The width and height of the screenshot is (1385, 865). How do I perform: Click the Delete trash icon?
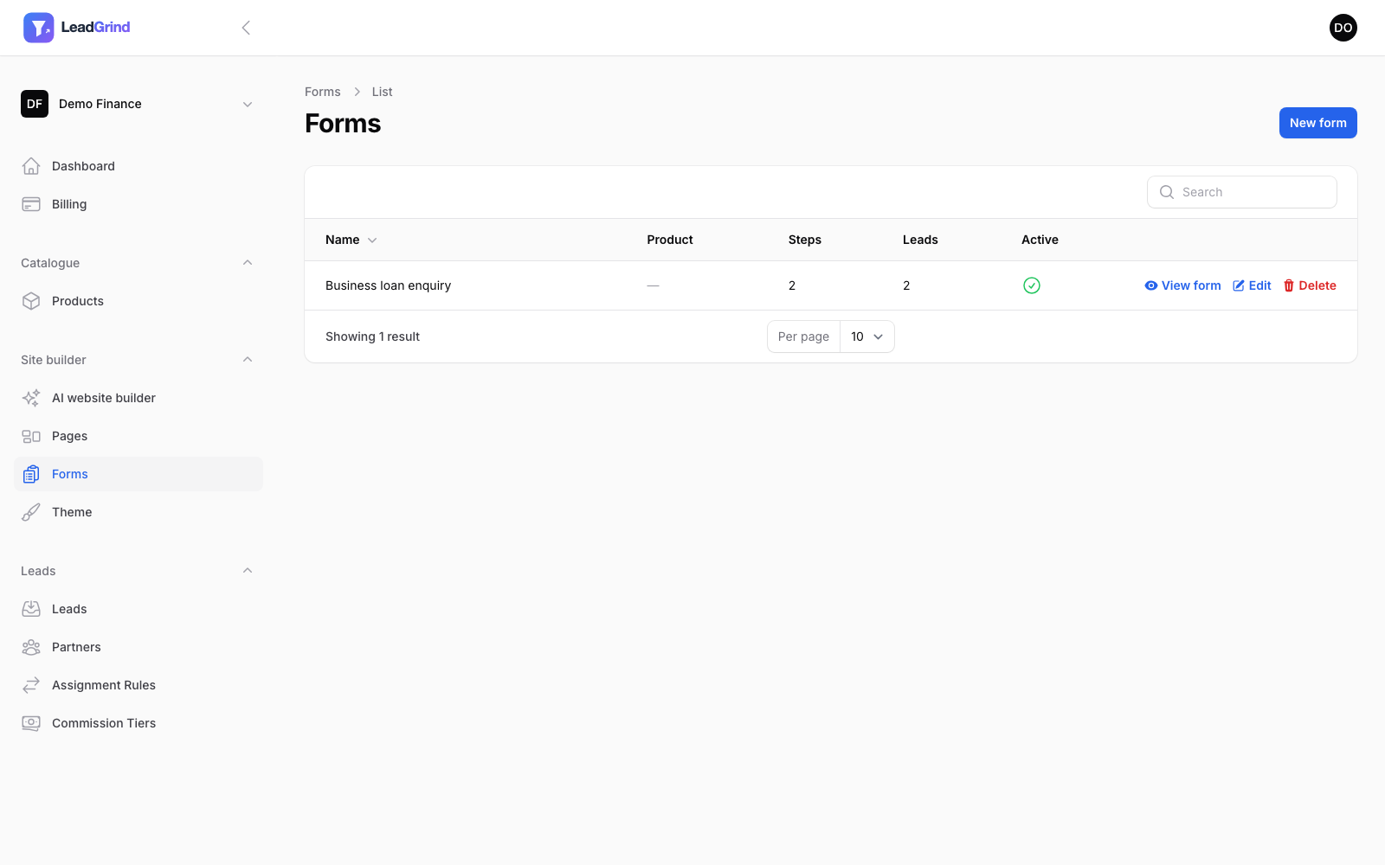(x=1289, y=285)
